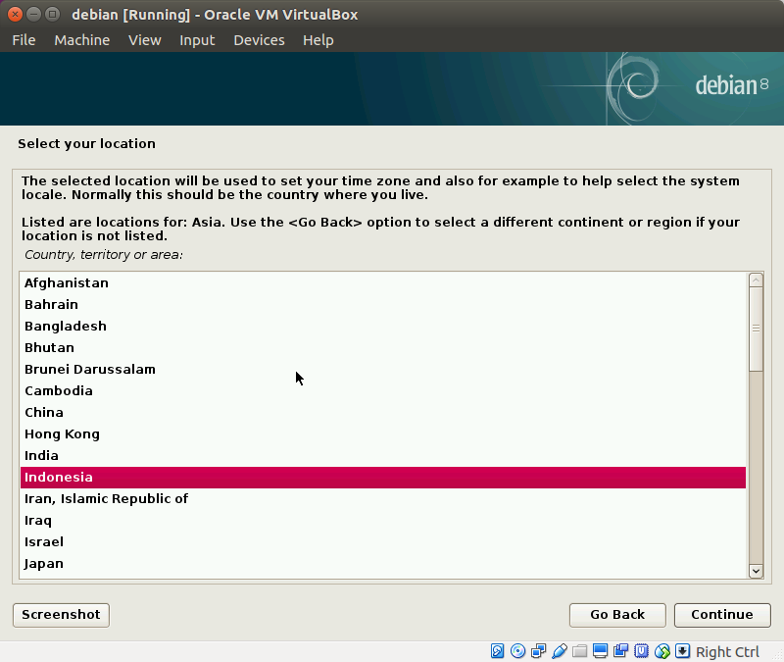Click the keyboard capture arrow icon

[x=682, y=651]
